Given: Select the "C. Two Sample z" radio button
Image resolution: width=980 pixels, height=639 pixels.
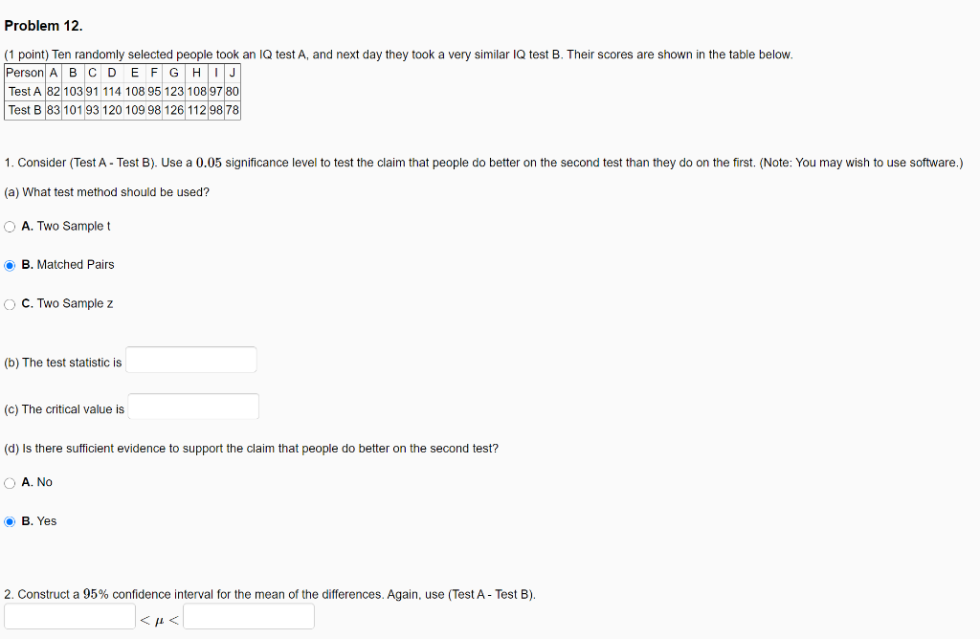Looking at the screenshot, I should point(10,303).
